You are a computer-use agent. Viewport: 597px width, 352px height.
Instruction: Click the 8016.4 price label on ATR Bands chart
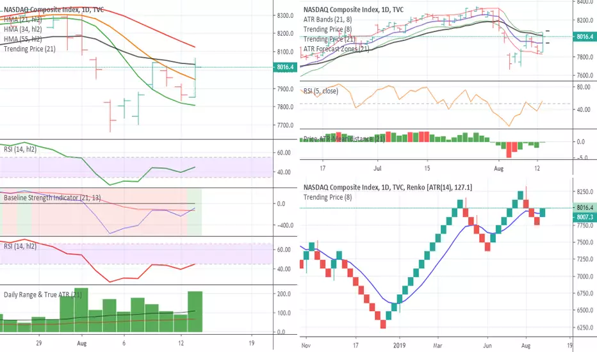click(x=585, y=37)
